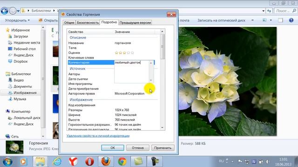Viewport: 298px width, 167px height.
Task: Switch to the Безопасность tab
Action: click(x=88, y=23)
